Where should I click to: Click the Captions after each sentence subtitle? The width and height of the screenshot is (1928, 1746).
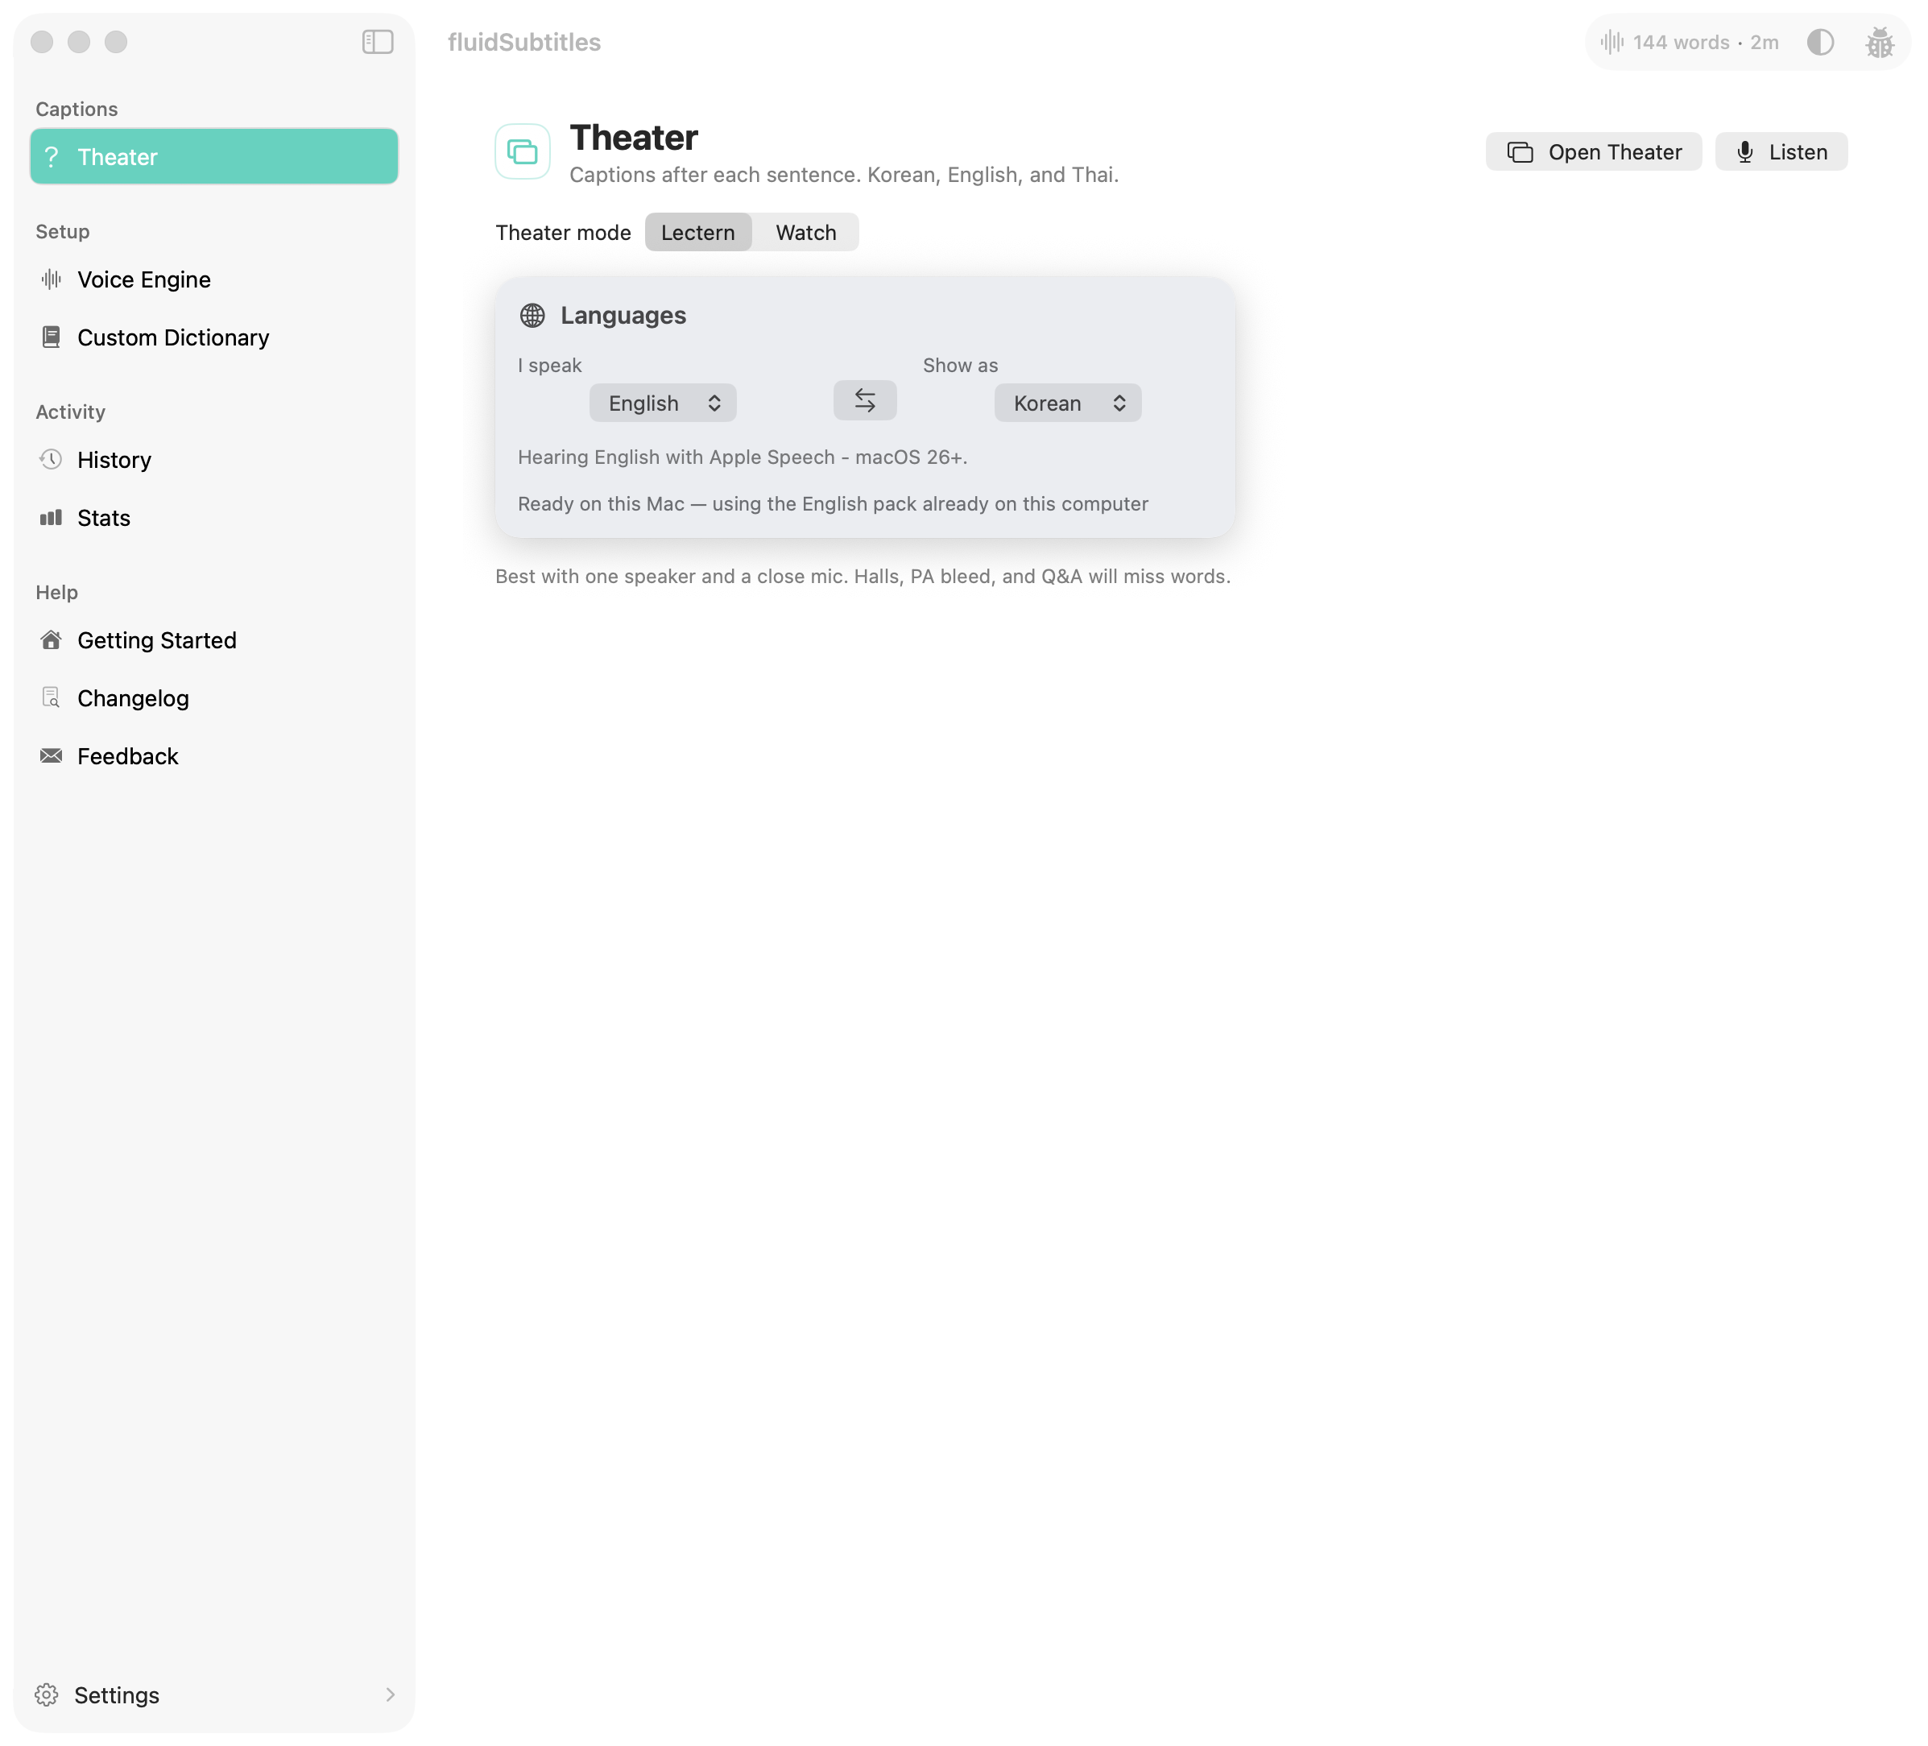click(843, 175)
